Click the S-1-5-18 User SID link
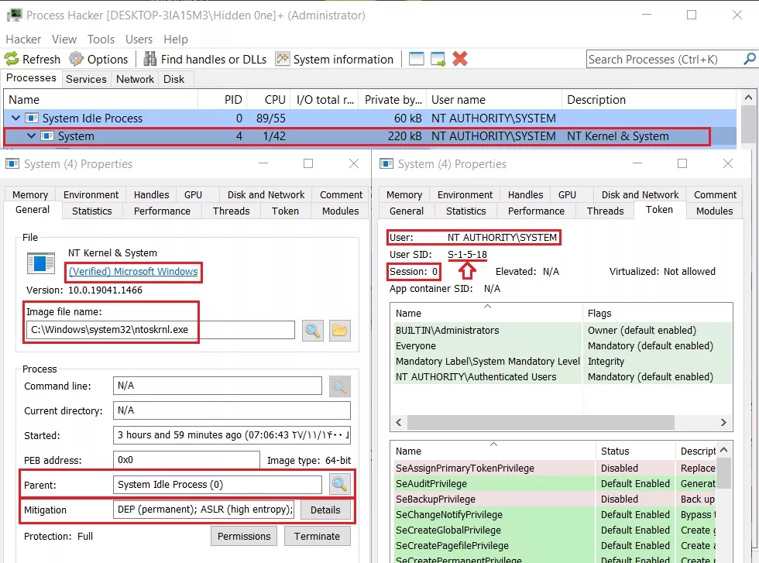 (x=467, y=255)
